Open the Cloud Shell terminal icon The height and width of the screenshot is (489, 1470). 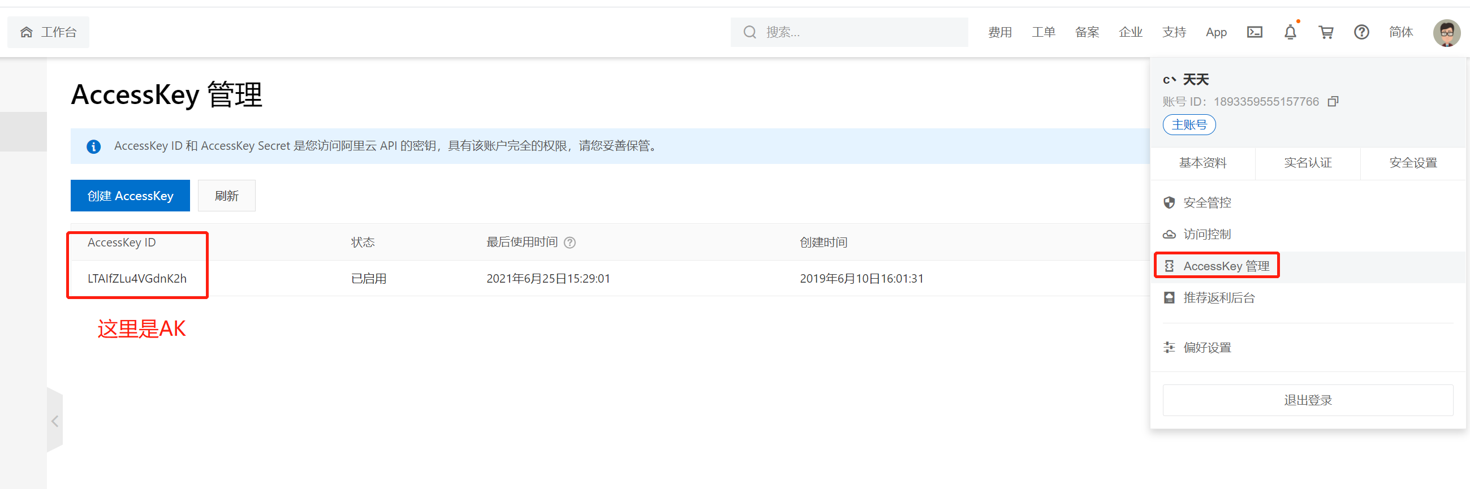click(1255, 33)
